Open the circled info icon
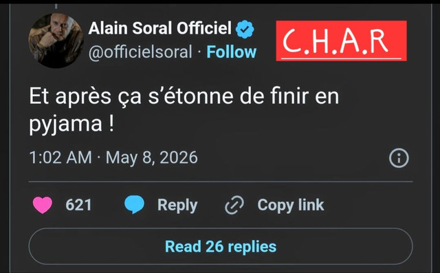The width and height of the screenshot is (440, 273). pos(399,158)
